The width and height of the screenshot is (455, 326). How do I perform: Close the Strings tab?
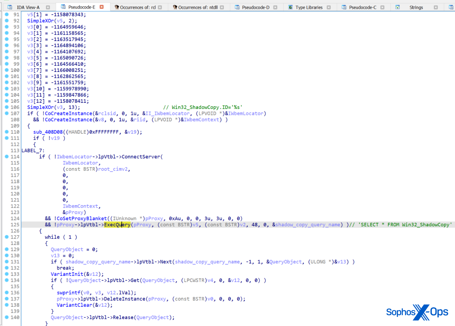click(436, 7)
